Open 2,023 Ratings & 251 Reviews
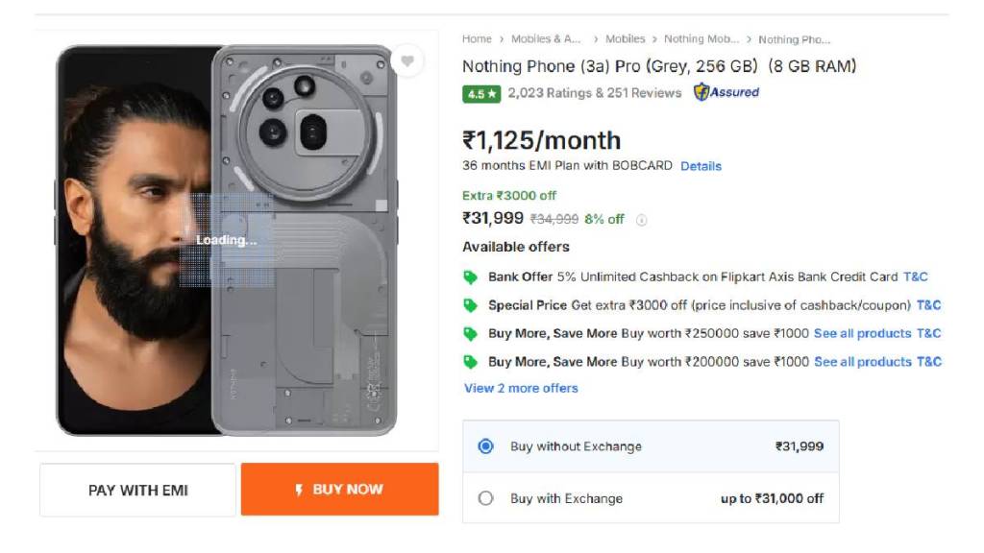This screenshot has height=553, width=984. click(594, 93)
